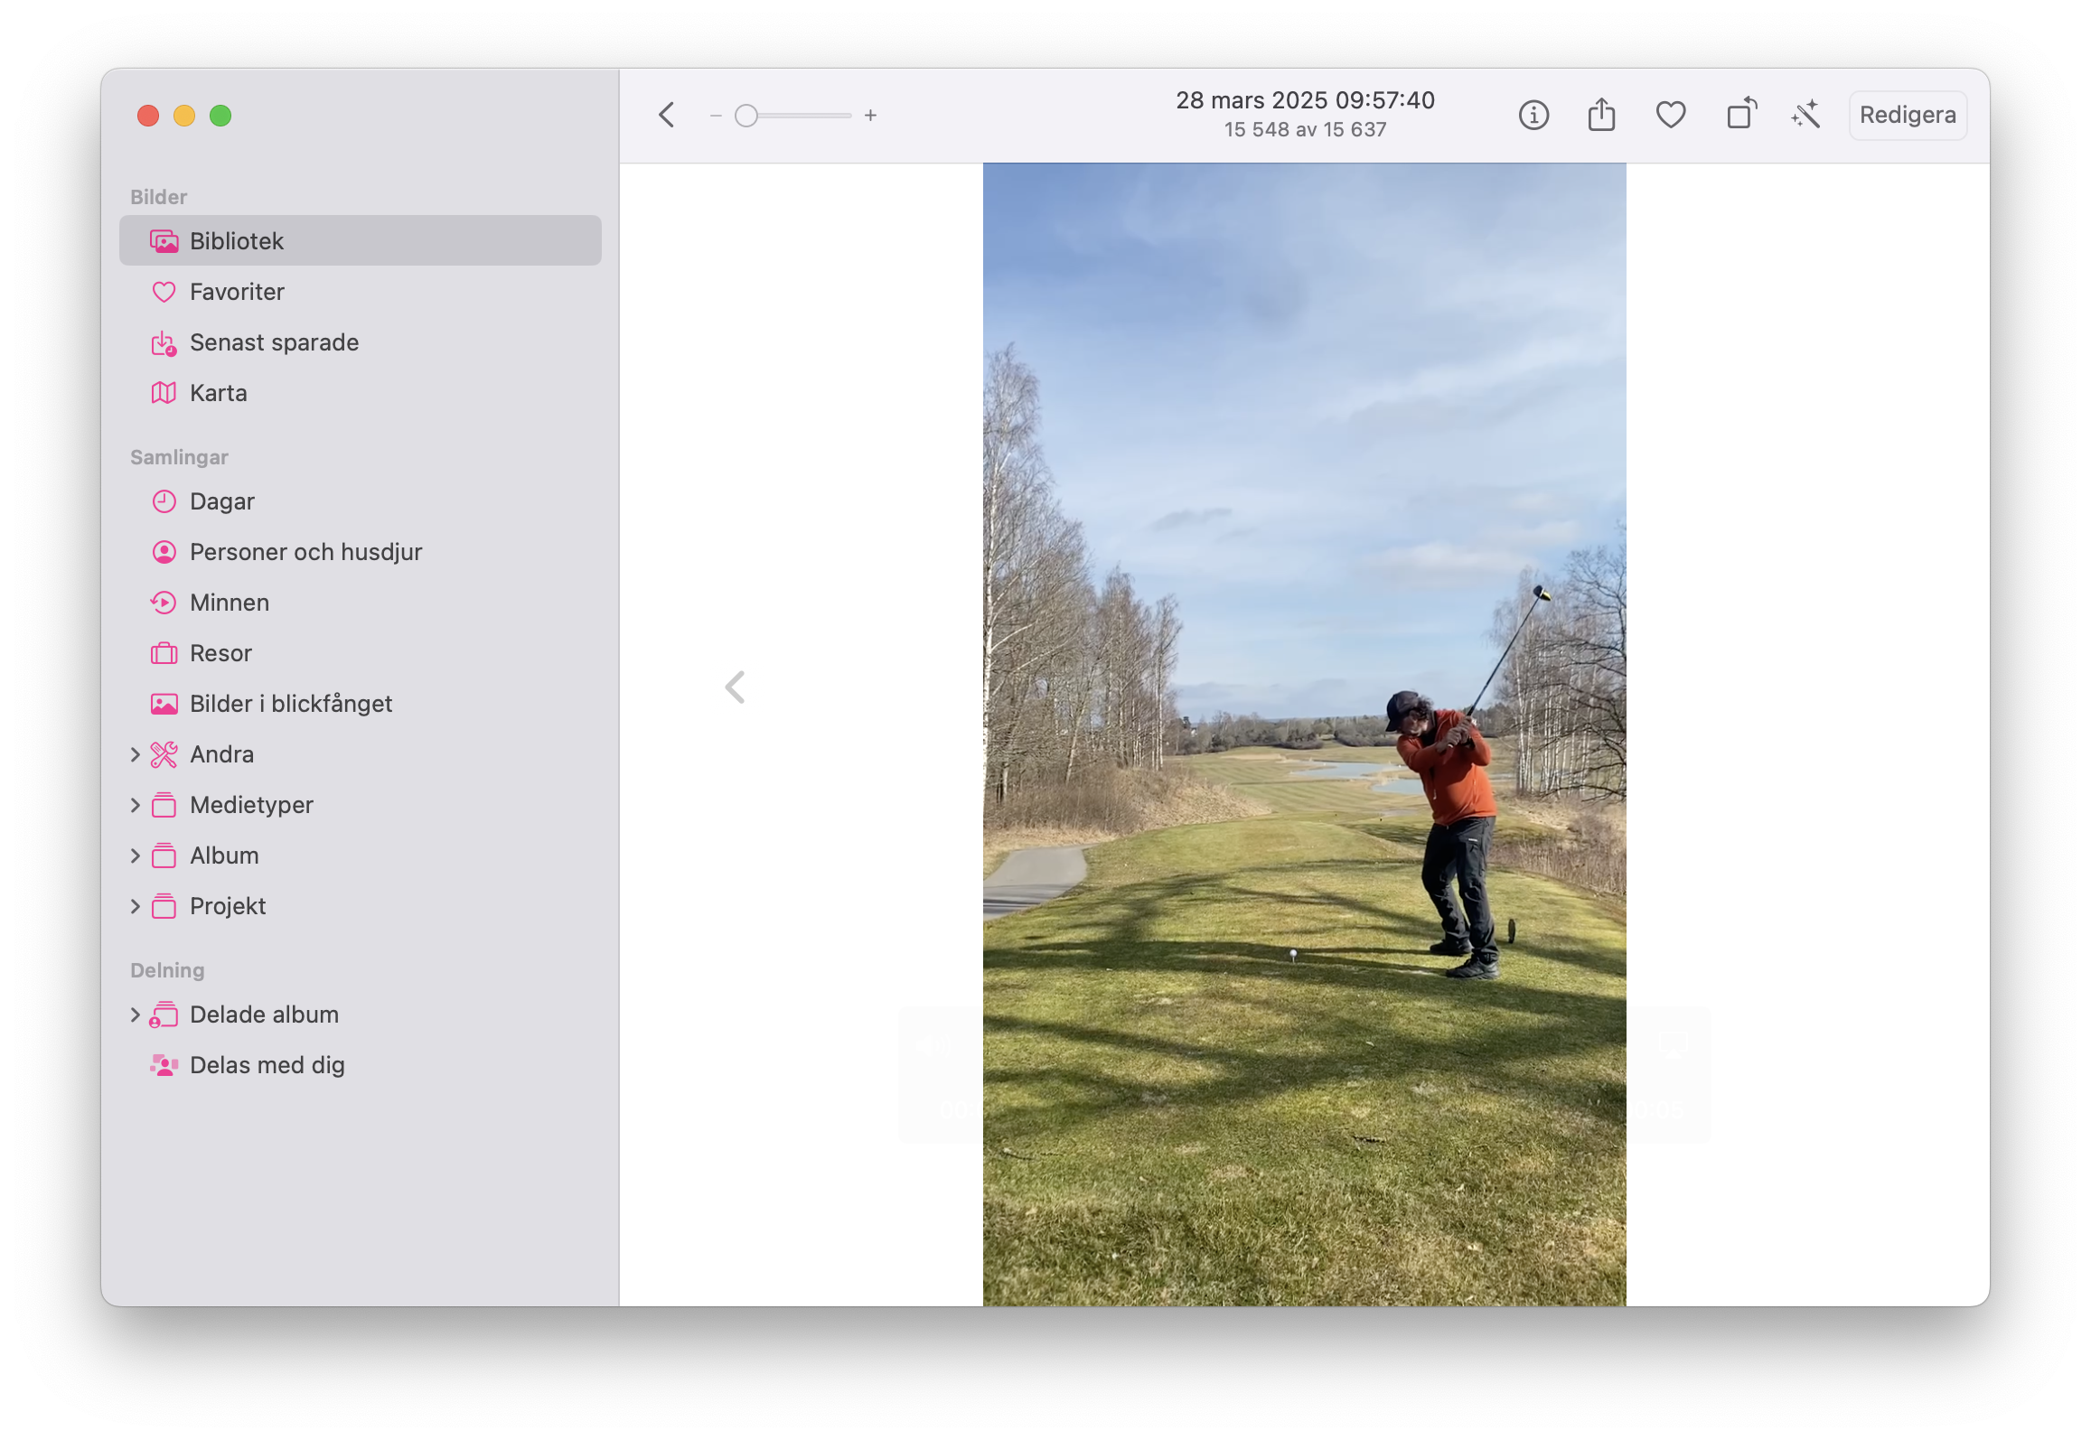Expand the Delade album chevron

point(135,1015)
